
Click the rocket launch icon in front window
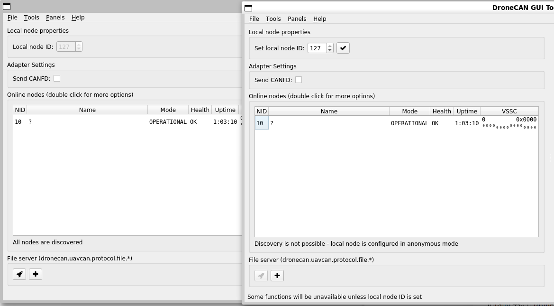point(261,276)
